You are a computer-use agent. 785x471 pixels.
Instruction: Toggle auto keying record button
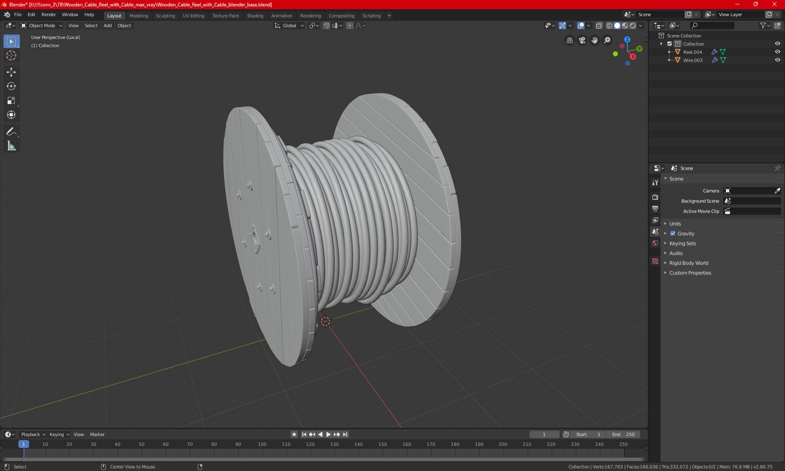click(x=294, y=434)
